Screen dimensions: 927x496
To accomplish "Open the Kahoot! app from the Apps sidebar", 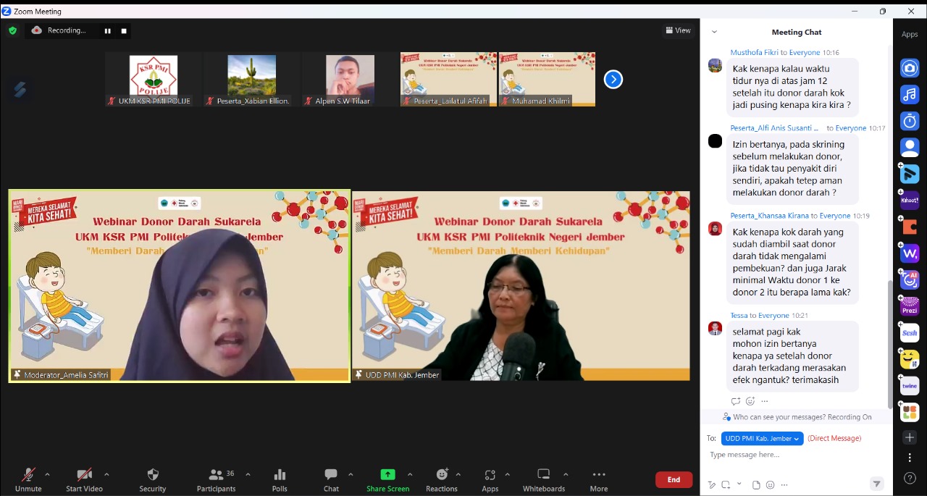I will tap(909, 201).
